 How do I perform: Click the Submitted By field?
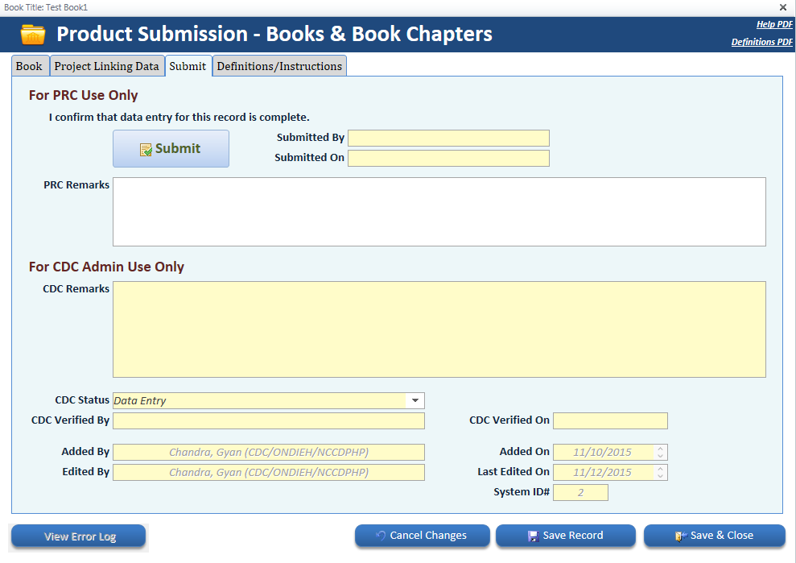pyautogui.click(x=448, y=138)
